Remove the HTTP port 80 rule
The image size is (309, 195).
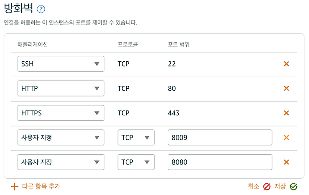(286, 88)
